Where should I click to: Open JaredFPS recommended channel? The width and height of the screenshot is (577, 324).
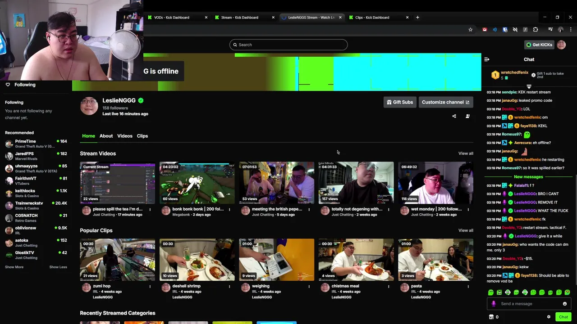[36, 156]
